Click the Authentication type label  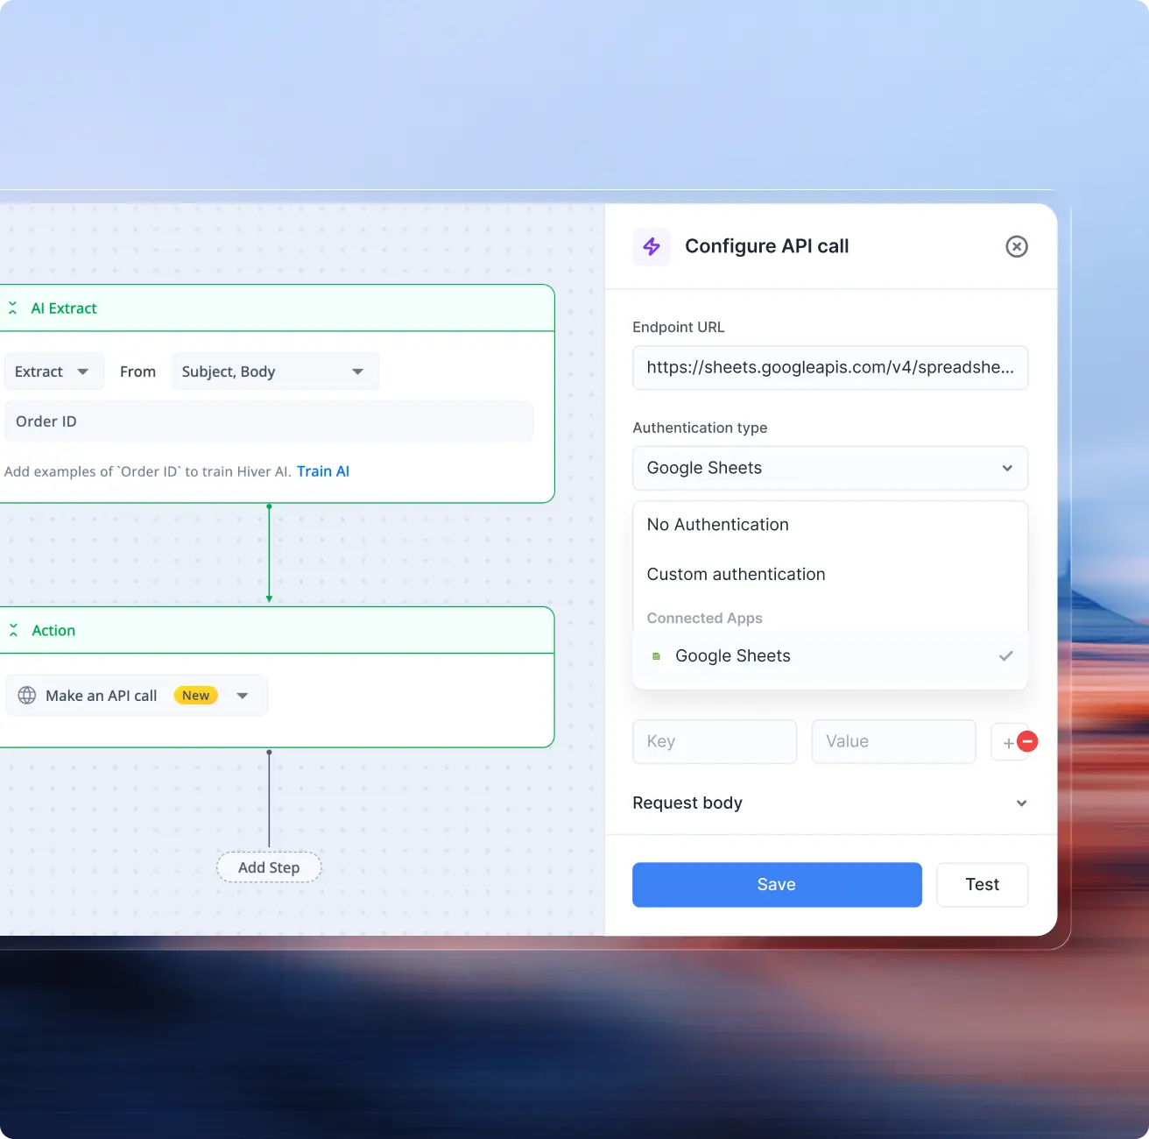coord(700,428)
